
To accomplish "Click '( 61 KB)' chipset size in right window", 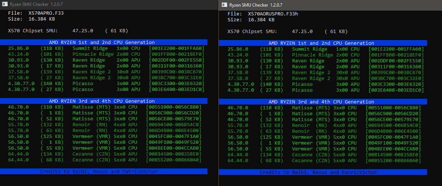I will click(336, 32).
